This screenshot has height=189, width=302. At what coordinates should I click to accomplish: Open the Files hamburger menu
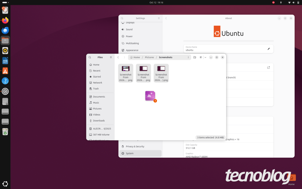pos(111,57)
